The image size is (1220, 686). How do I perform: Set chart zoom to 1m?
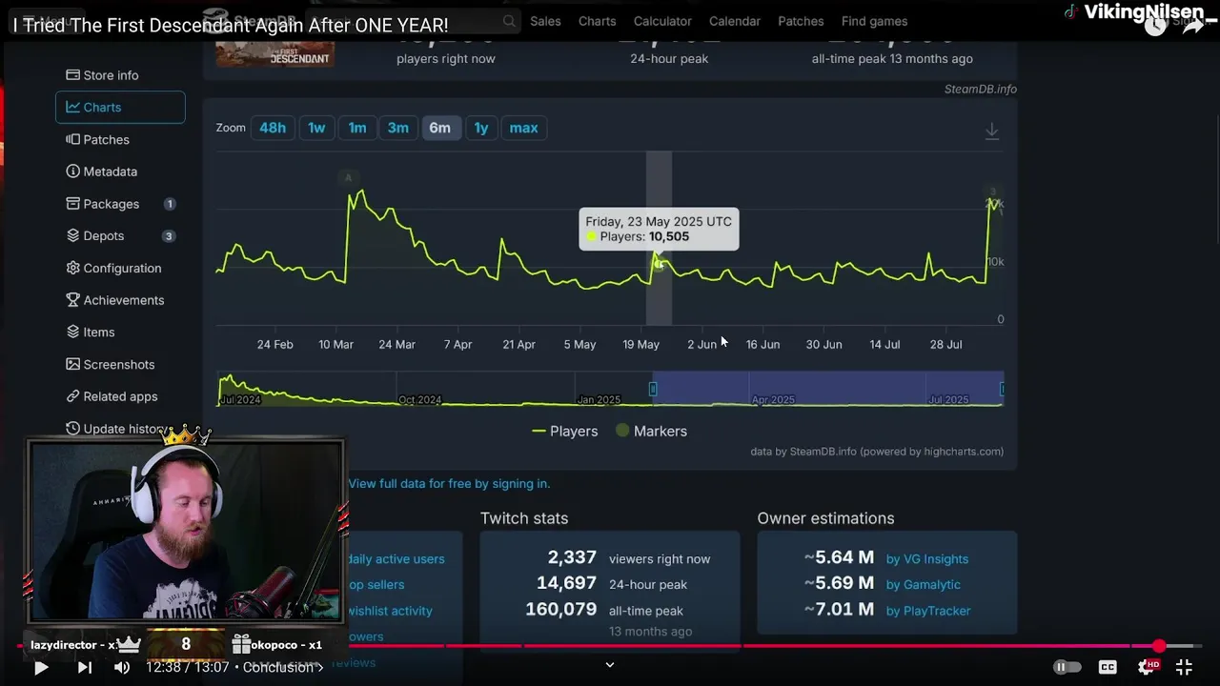tap(357, 128)
